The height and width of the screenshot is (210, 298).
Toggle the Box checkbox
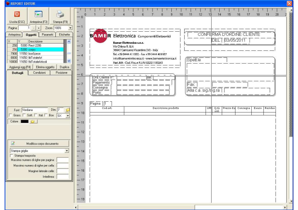point(46,115)
